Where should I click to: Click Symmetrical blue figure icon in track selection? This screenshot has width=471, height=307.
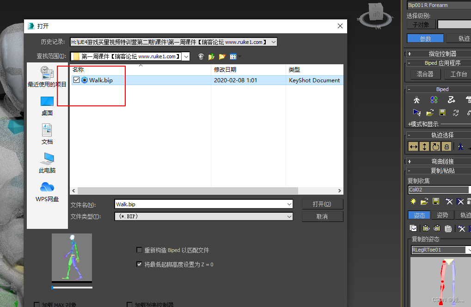pos(460,147)
